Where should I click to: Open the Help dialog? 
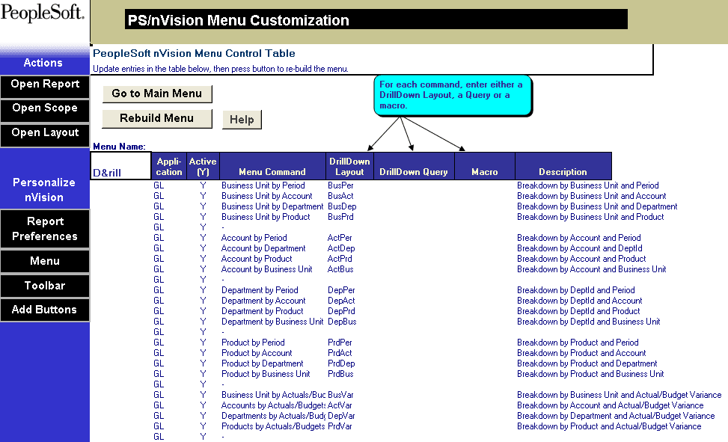click(242, 119)
